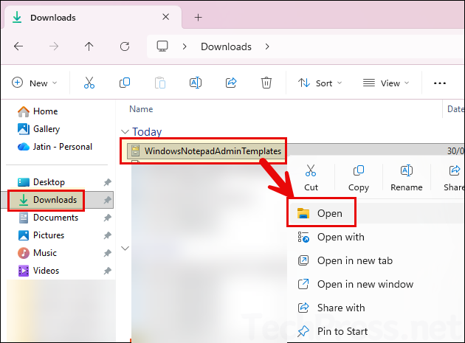Click the Delete trash can icon
The image size is (465, 343).
pyautogui.click(x=266, y=83)
